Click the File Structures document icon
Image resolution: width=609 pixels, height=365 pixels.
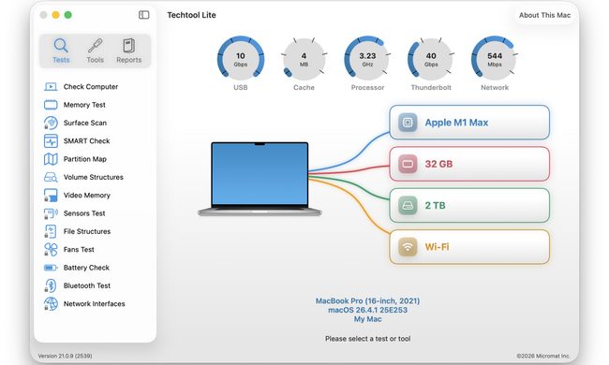[x=51, y=231]
